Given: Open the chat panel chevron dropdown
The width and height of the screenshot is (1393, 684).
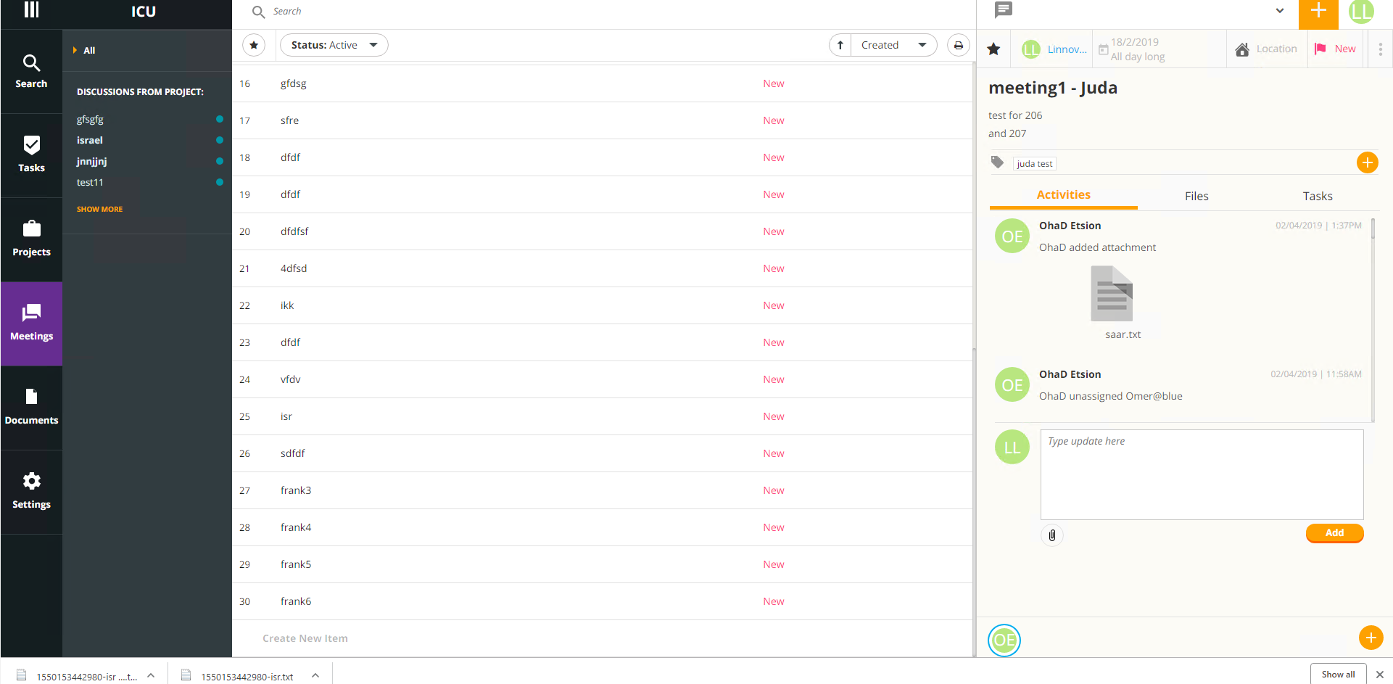Looking at the screenshot, I should [x=1280, y=11].
